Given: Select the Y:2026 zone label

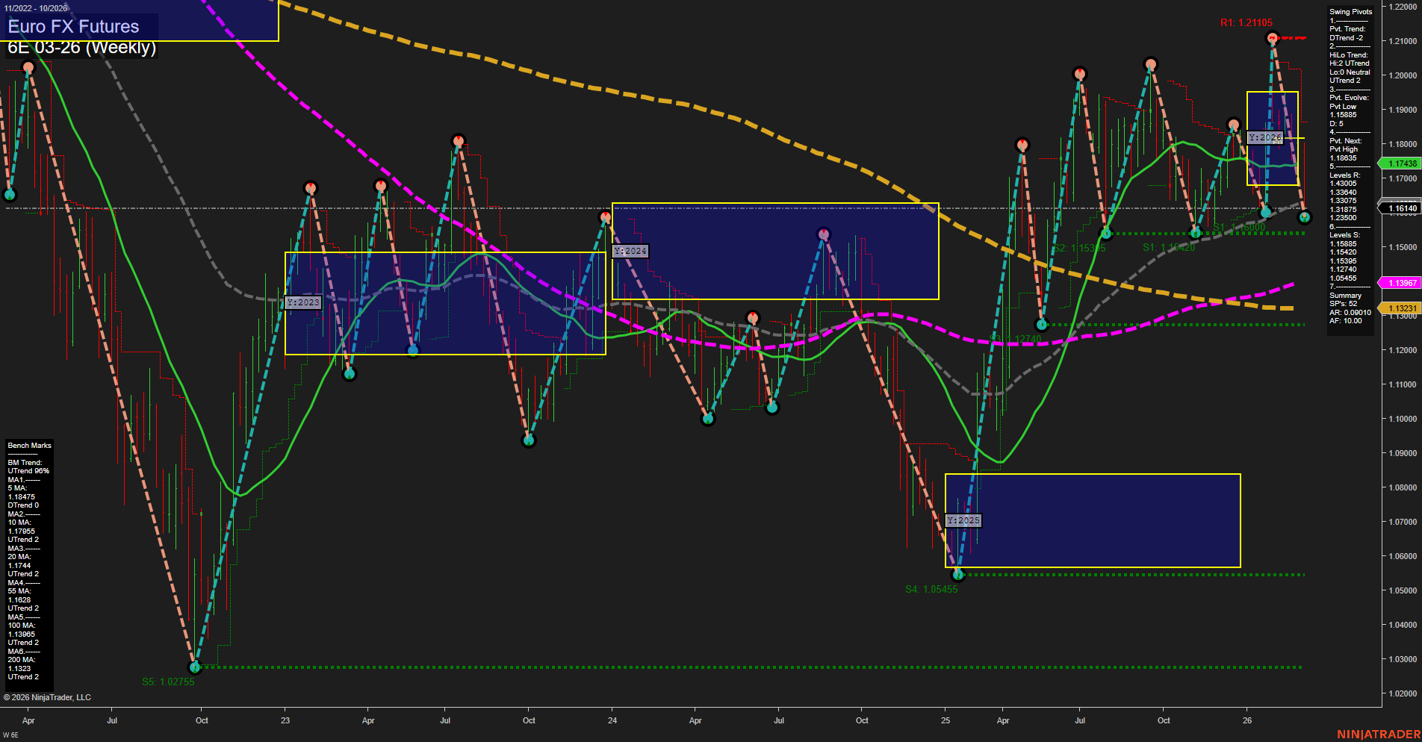Looking at the screenshot, I should coord(1264,137).
